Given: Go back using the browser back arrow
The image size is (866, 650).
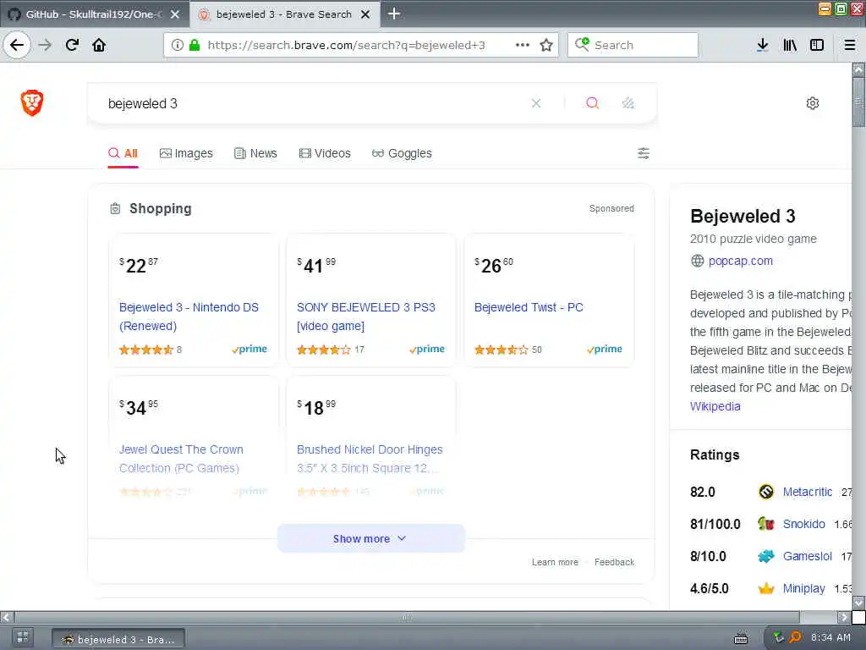Looking at the screenshot, I should tap(17, 45).
